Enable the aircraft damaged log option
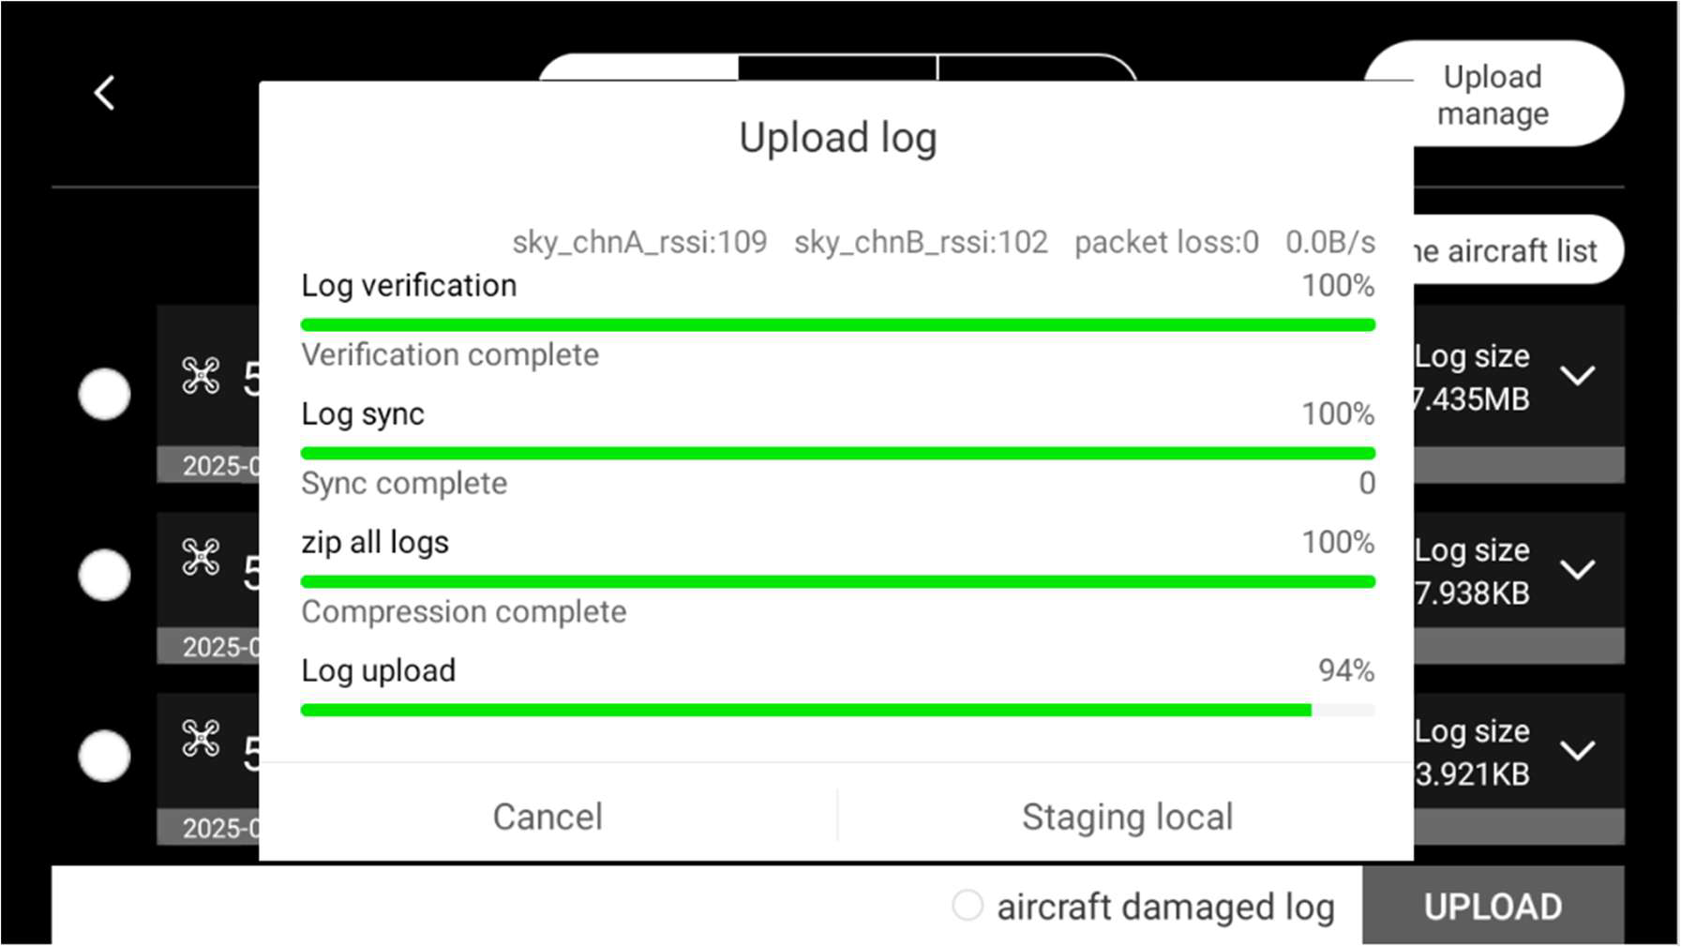Screen dimensions: 1681x947 [x=968, y=906]
